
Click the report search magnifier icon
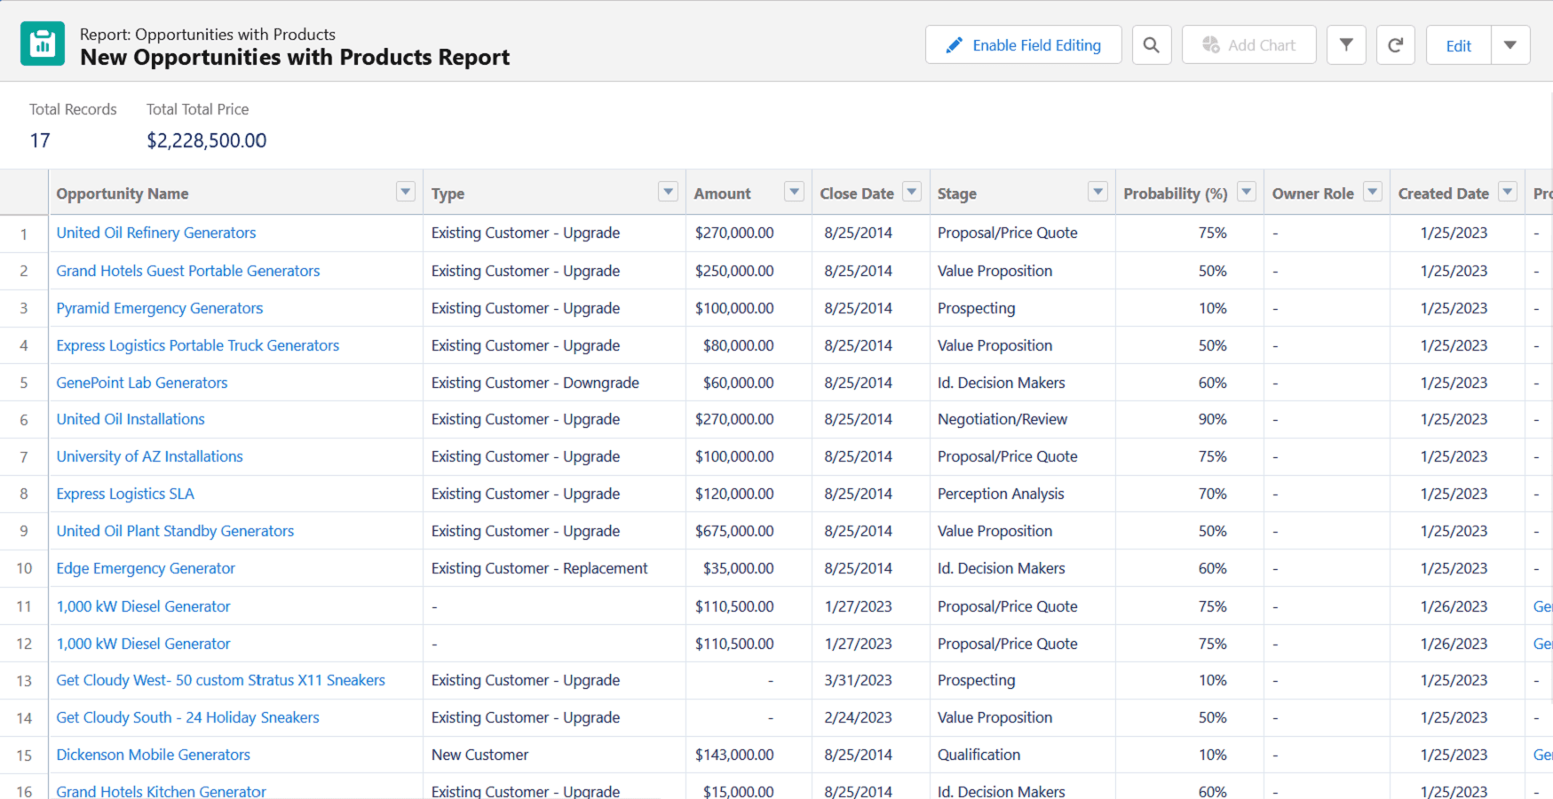[1152, 45]
